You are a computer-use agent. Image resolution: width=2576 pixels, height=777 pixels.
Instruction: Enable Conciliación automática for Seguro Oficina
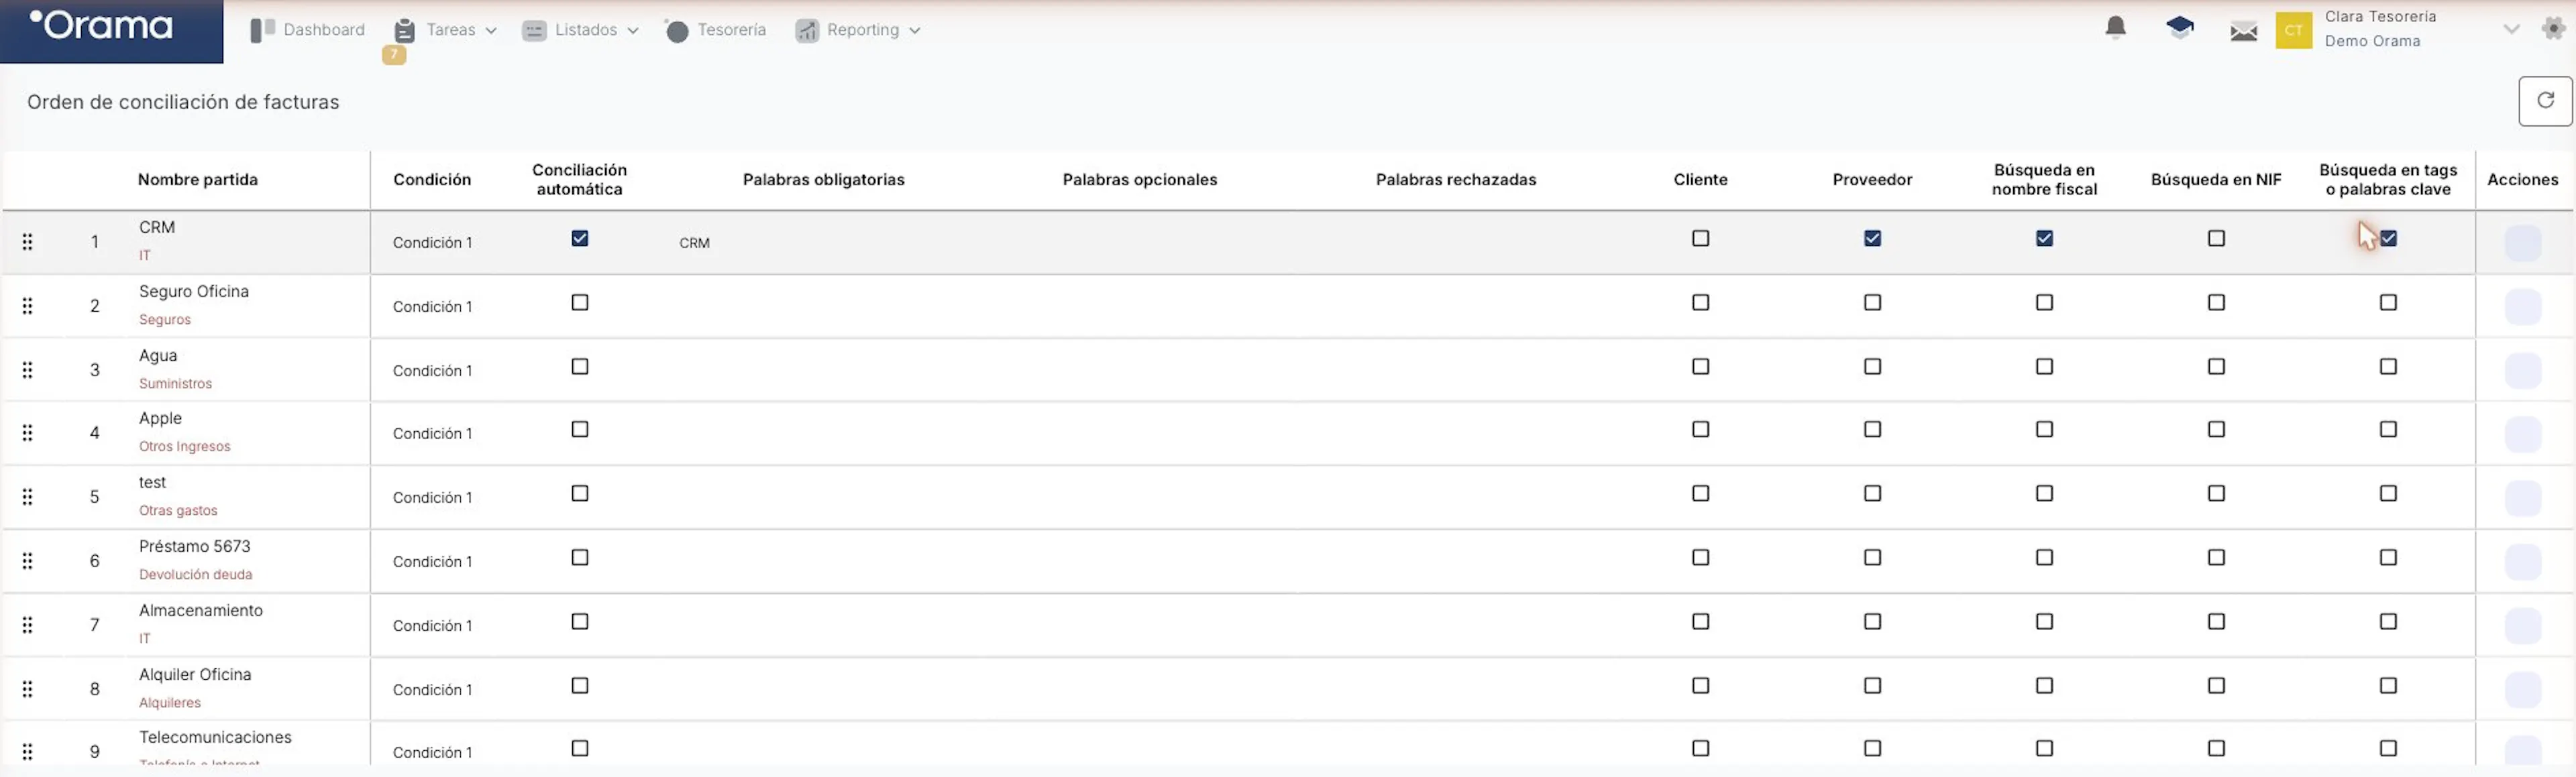pos(580,302)
